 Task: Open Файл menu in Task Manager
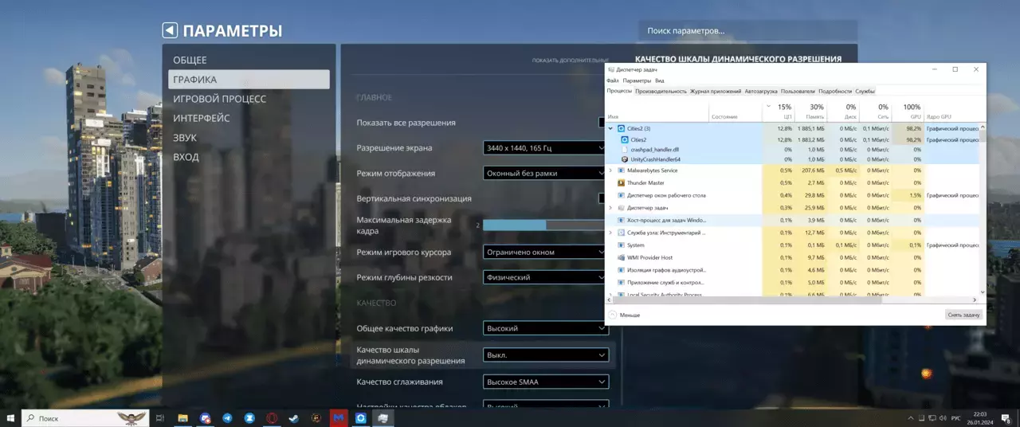point(612,80)
